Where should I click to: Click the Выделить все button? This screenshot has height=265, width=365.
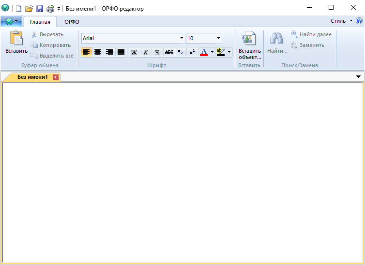[x=52, y=56]
